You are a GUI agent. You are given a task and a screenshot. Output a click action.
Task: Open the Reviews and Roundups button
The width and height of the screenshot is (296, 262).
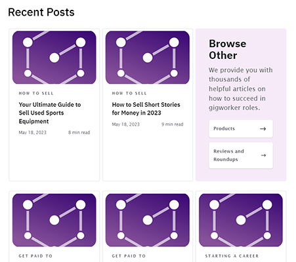(241, 155)
